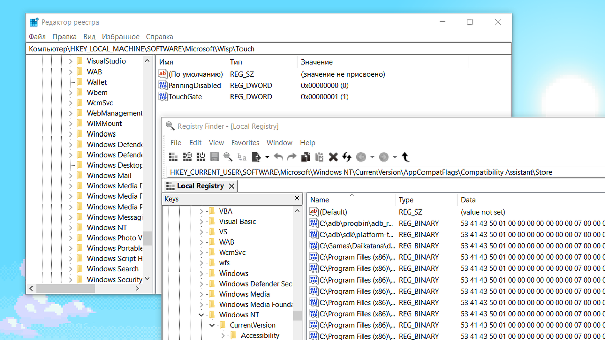Viewport: 605px width, 340px height.
Task: Select the Windows Mail key
Action: 109,176
